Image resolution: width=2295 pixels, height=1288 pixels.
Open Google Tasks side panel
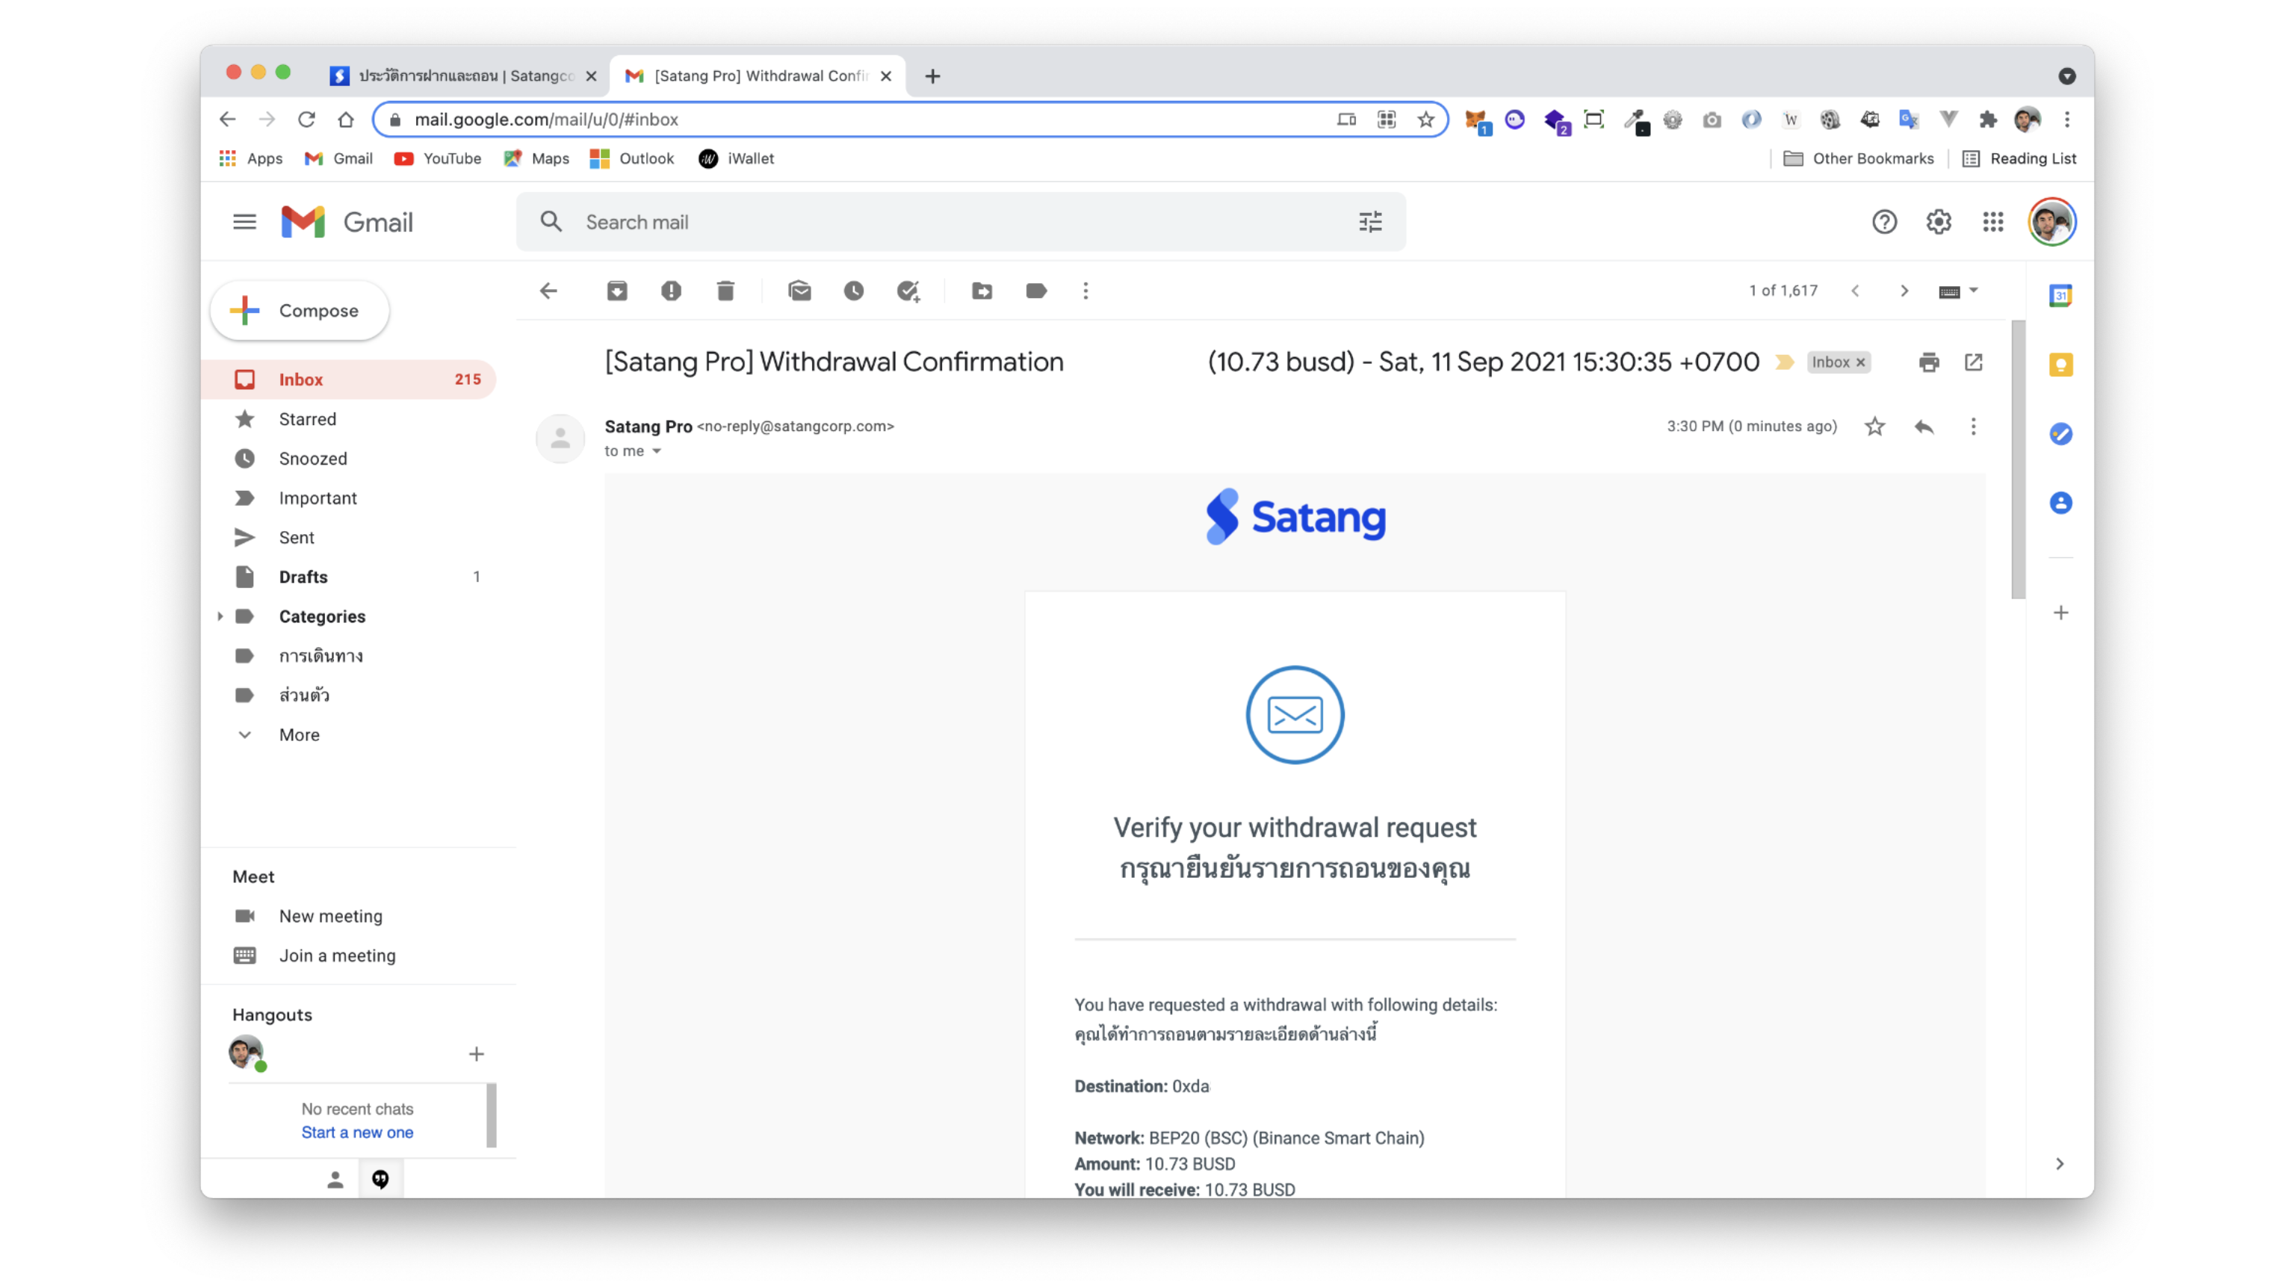[x=2060, y=434]
